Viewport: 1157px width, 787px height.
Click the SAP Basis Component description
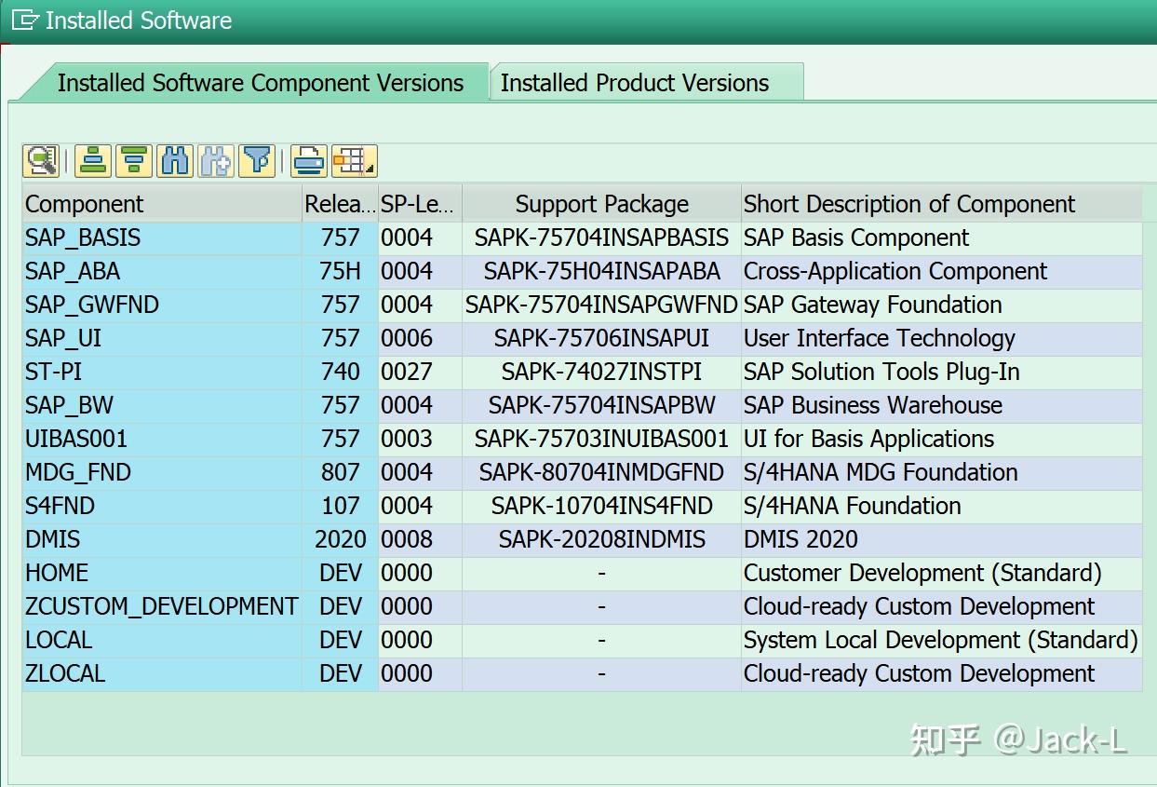click(x=941, y=237)
